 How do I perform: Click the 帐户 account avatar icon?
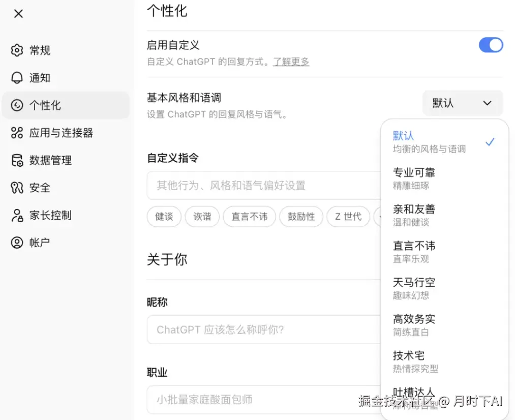pyautogui.click(x=17, y=243)
